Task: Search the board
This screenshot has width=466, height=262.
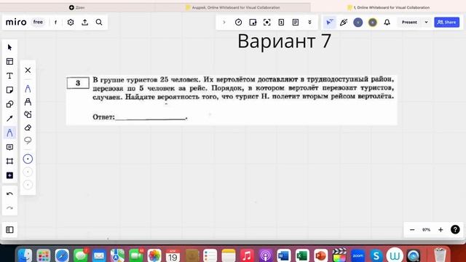Action: pyautogui.click(x=99, y=23)
